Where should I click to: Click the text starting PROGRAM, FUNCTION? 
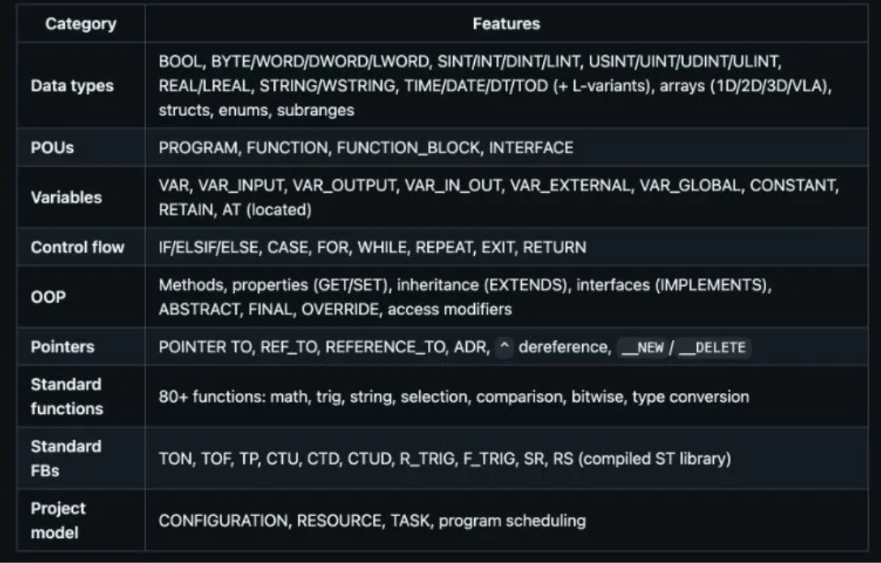[x=366, y=147]
